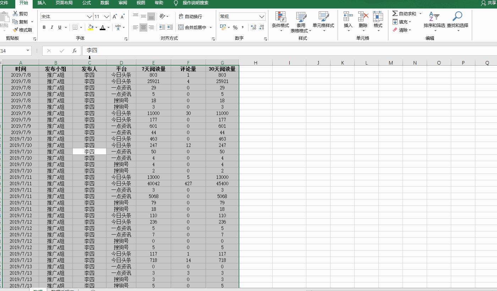This screenshot has height=291, width=497.
Task: Apply comma style number format
Action: pos(242,27)
